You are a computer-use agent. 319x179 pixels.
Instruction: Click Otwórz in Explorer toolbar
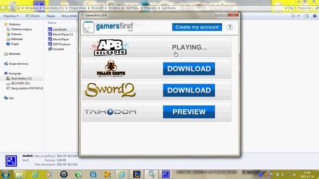[x=32, y=16]
